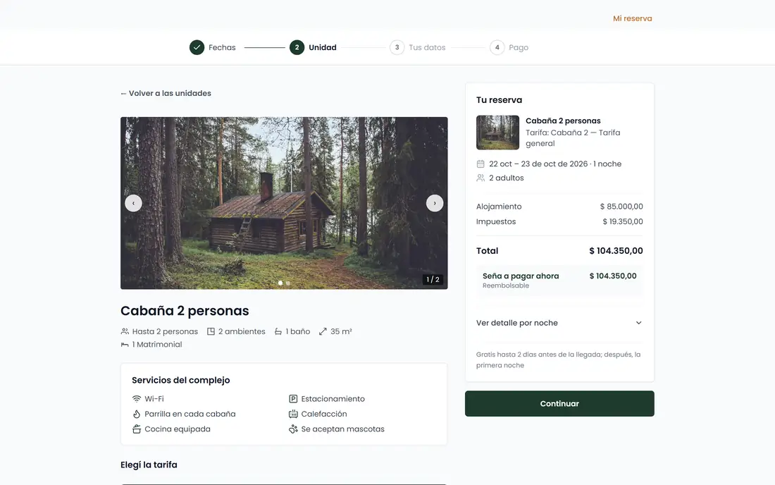Click the step 2 Unidad circle

point(297,47)
